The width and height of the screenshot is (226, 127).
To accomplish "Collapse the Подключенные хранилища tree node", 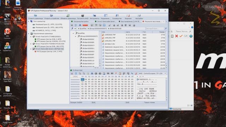I will tap(29, 34).
